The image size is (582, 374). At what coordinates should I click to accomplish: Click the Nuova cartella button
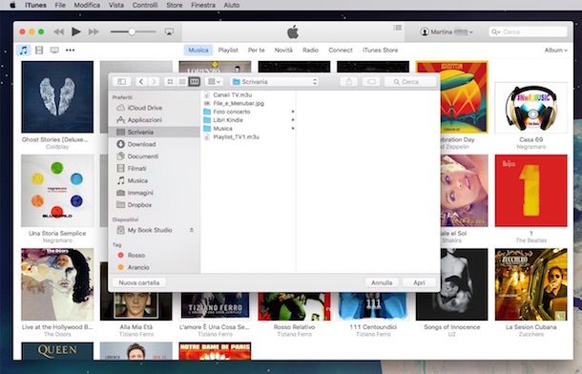pyautogui.click(x=139, y=282)
